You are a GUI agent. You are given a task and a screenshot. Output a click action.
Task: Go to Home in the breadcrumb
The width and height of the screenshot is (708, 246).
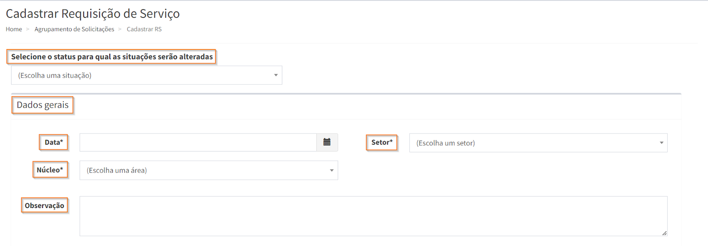[x=14, y=29]
